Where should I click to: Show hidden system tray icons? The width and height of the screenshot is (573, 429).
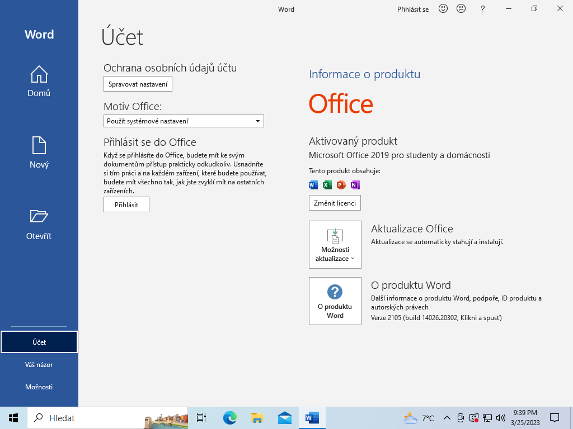447,418
